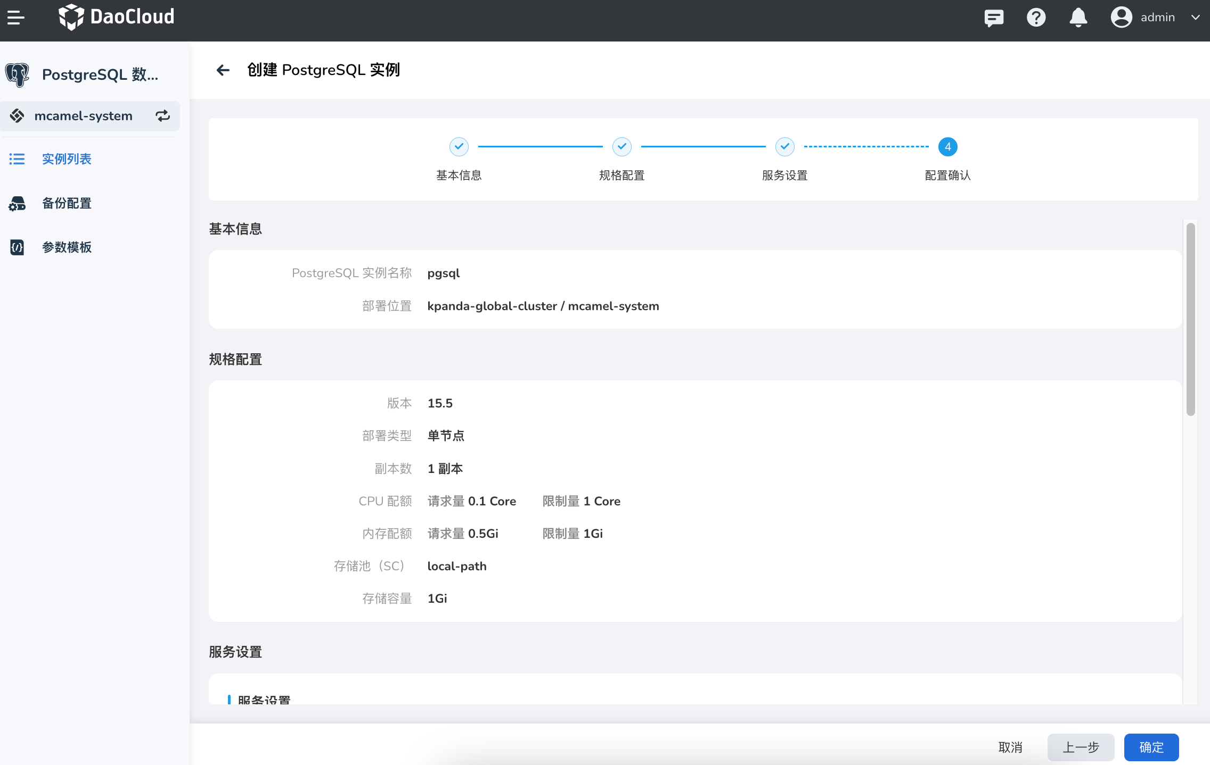Image resolution: width=1210 pixels, height=765 pixels.
Task: Open the chat messages icon
Action: click(x=993, y=18)
